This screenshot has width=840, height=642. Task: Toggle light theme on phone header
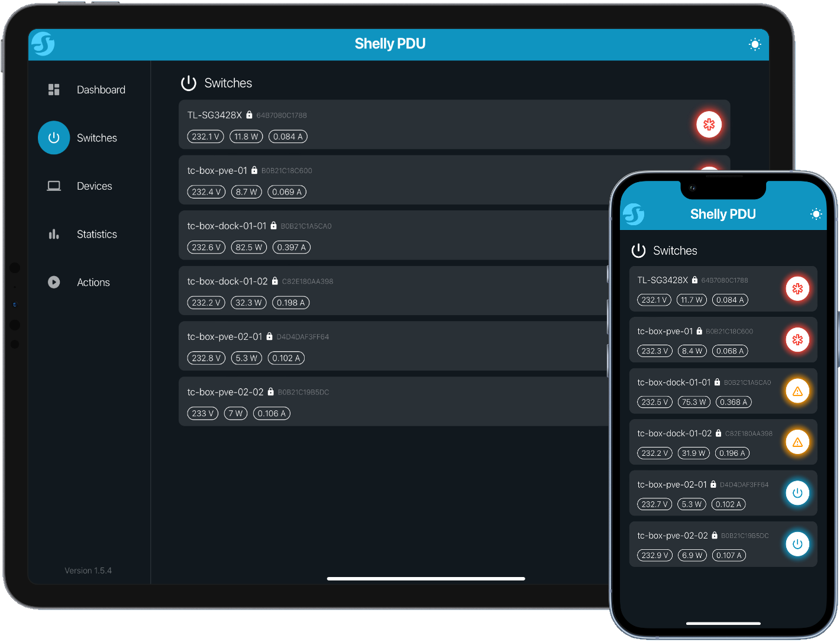point(816,214)
